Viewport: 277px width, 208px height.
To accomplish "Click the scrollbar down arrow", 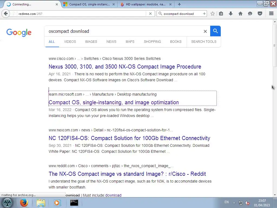I will 275,195.
